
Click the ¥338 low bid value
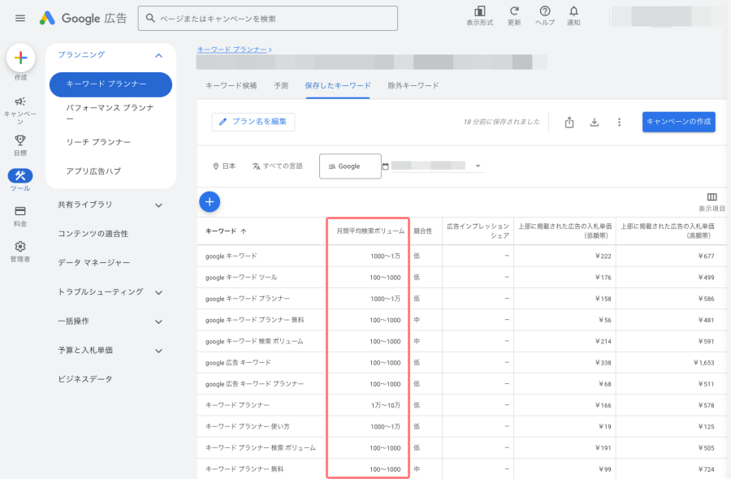pyautogui.click(x=603, y=363)
